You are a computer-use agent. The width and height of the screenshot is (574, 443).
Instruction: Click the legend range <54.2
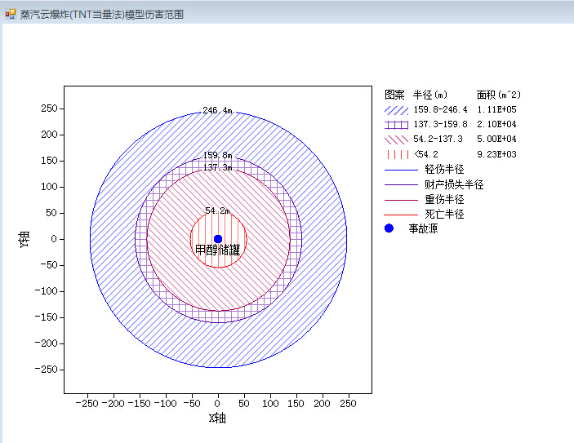[x=426, y=154]
